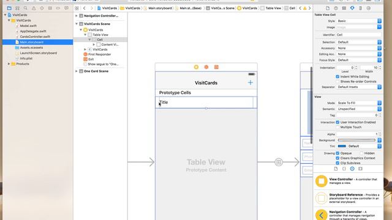Click the Title prototype cell on canvas

[206, 103]
